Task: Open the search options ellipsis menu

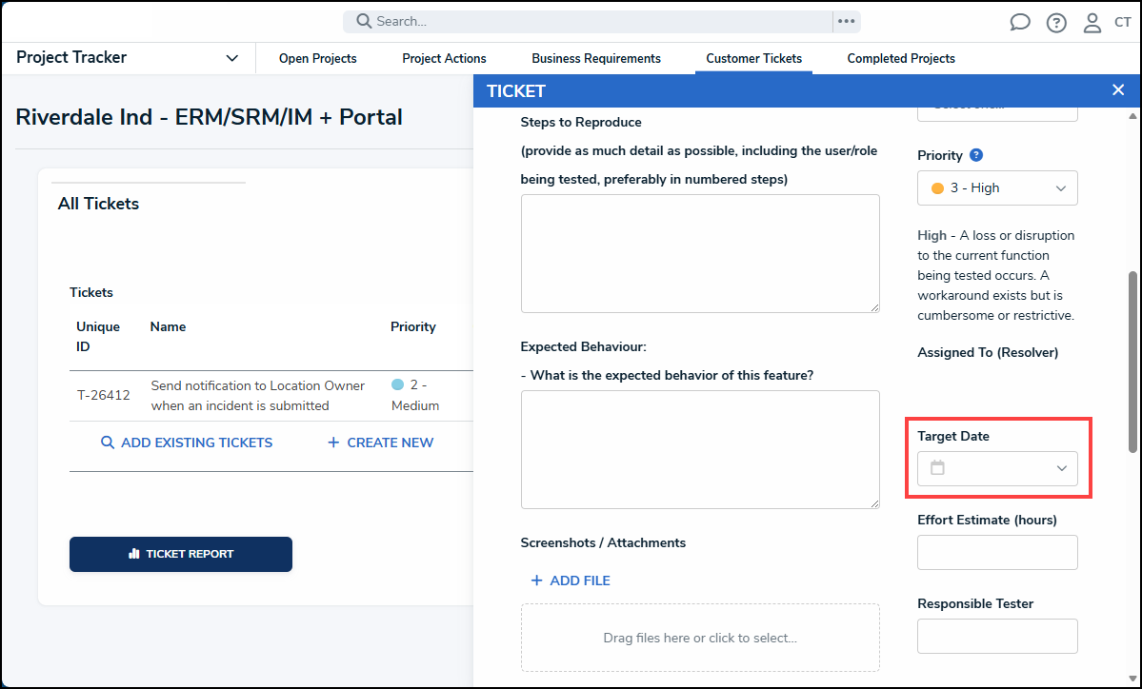Action: tap(846, 21)
